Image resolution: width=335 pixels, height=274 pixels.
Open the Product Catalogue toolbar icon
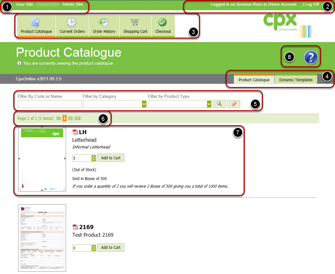(x=36, y=23)
